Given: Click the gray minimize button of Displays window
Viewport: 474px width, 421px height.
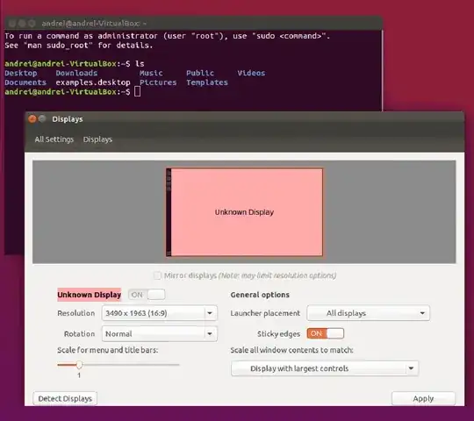Looking at the screenshot, I should pos(42,118).
